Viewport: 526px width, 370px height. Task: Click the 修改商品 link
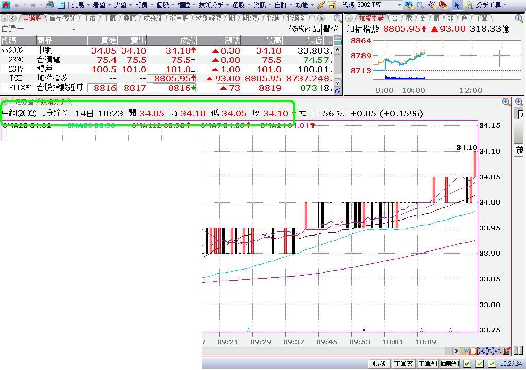pyautogui.click(x=305, y=29)
